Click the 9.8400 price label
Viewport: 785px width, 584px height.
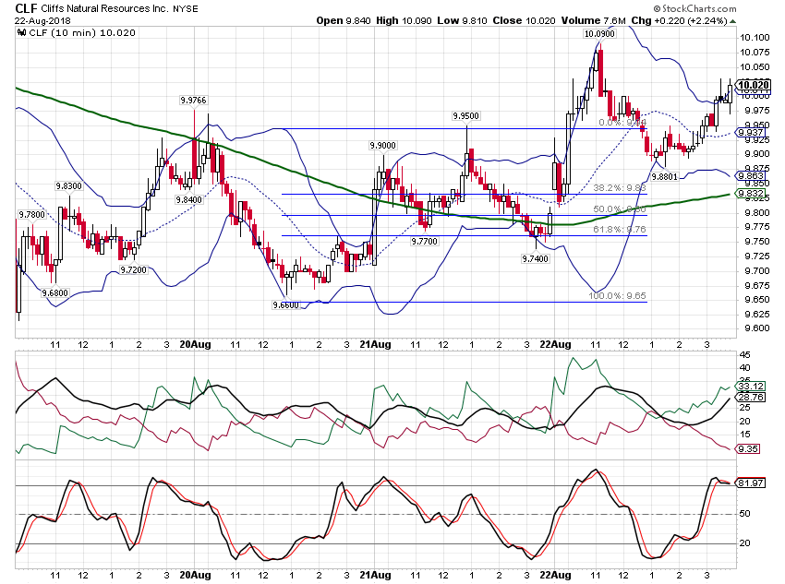click(188, 200)
